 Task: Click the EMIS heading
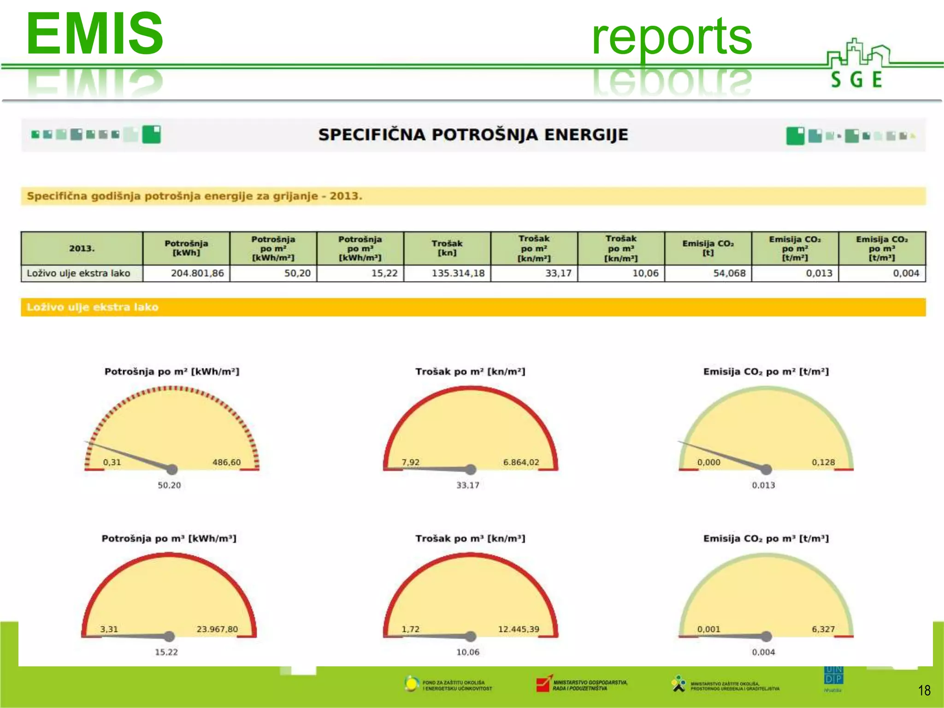click(x=95, y=34)
